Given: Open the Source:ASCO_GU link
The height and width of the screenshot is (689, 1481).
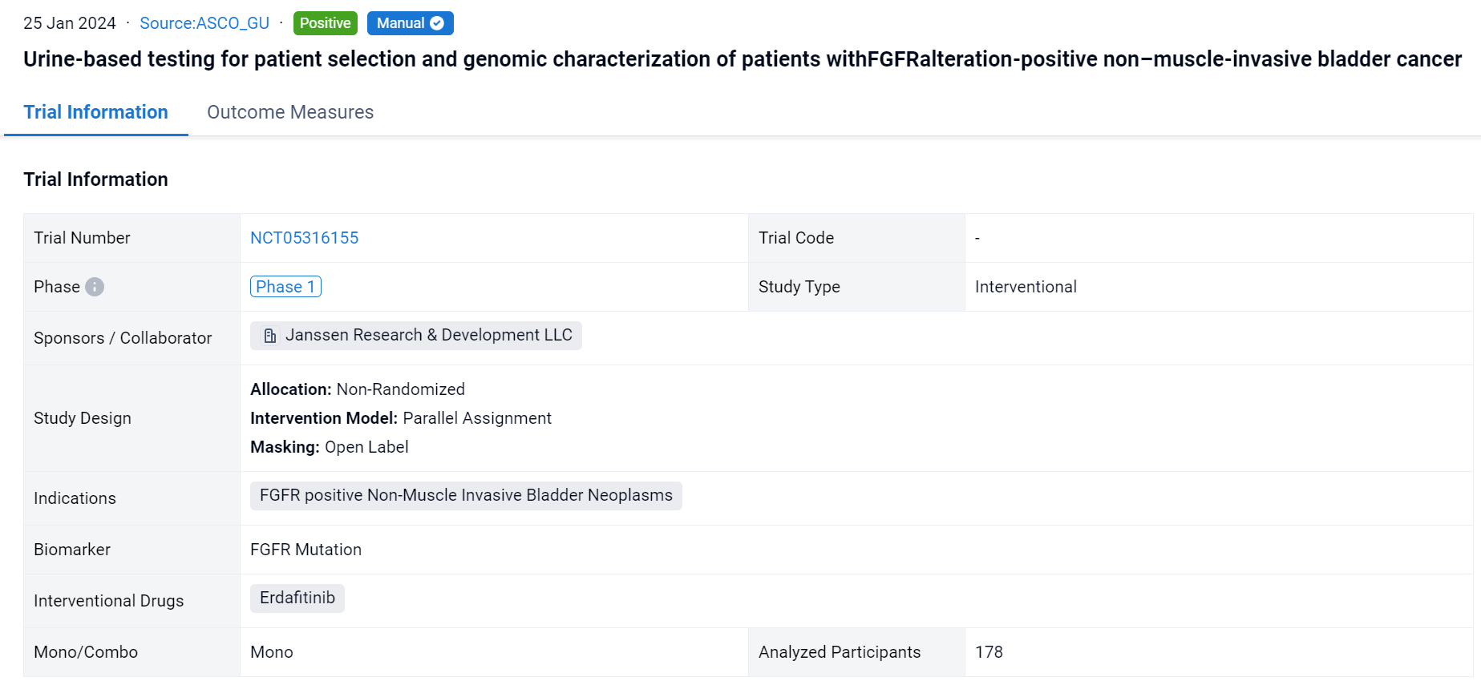Looking at the screenshot, I should [x=204, y=23].
